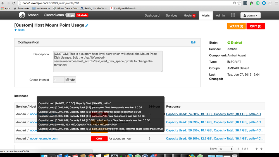Viewport: 279px width, 157px height.
Task: Click the Minute unit label
Action: coord(70,80)
